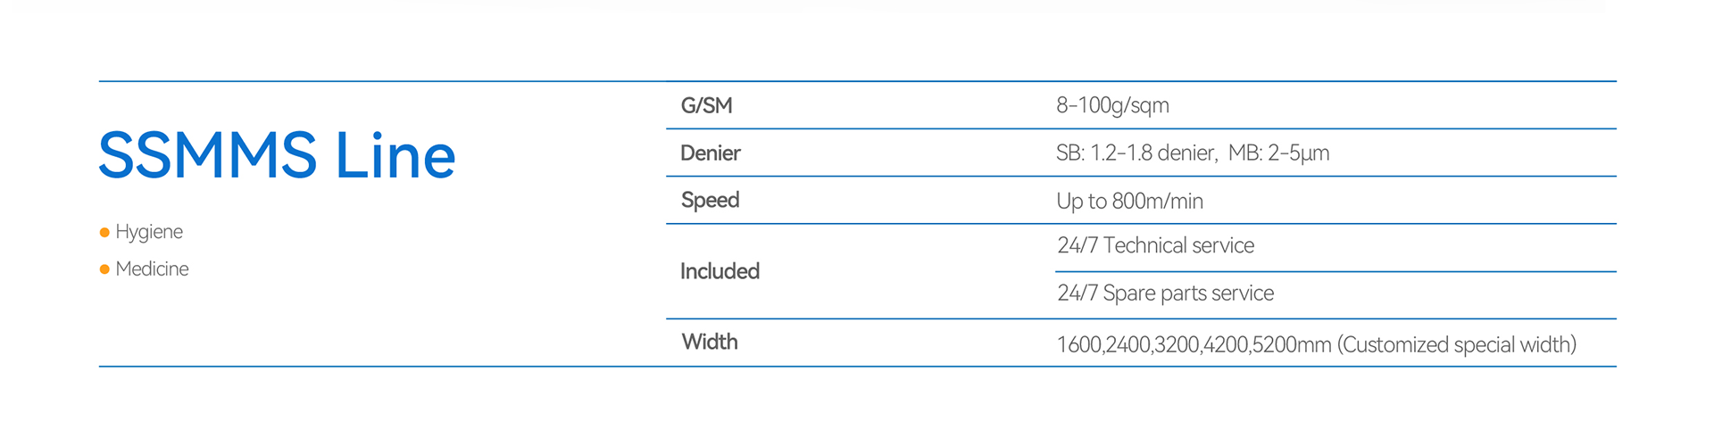Click the 1600 width number
The width and height of the screenshot is (1714, 446).
point(1078,345)
